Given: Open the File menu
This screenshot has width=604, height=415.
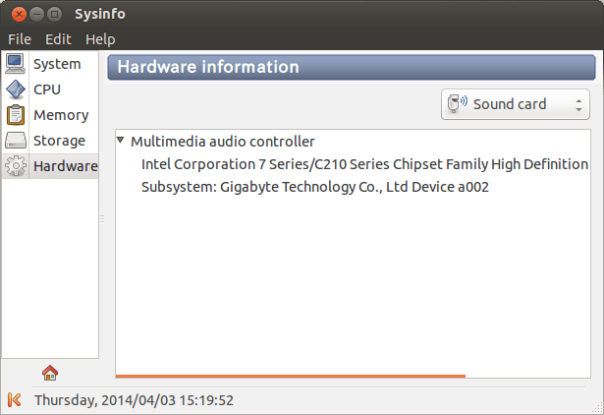Looking at the screenshot, I should (20, 39).
